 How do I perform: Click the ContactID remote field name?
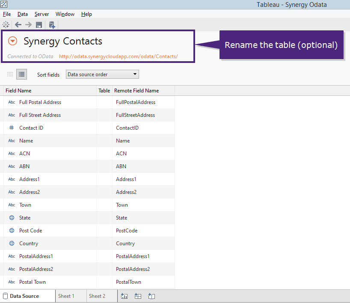127,128
